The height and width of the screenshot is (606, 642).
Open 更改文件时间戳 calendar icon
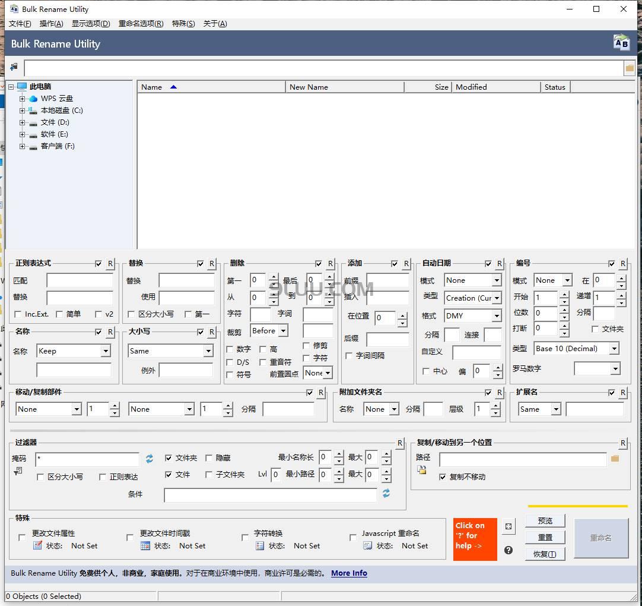[145, 546]
